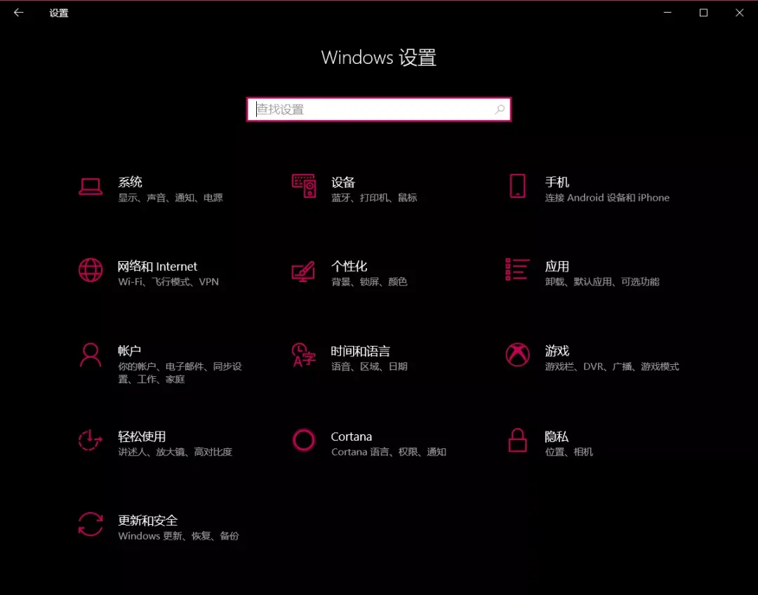Click the 手机 phone icon
Viewport: 758px width, 595px height.
point(517,186)
